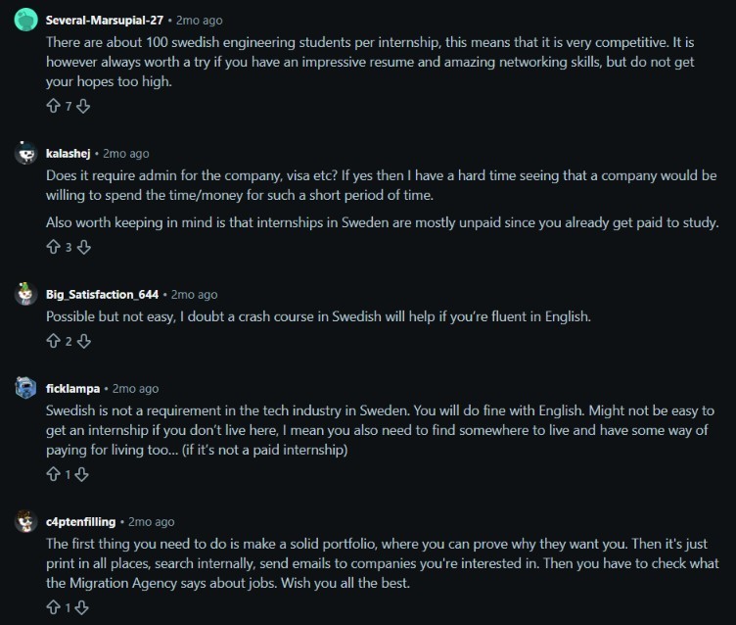Downvote Big_Satisfaction_644's comment
The height and width of the screenshot is (625, 736).
(83, 341)
